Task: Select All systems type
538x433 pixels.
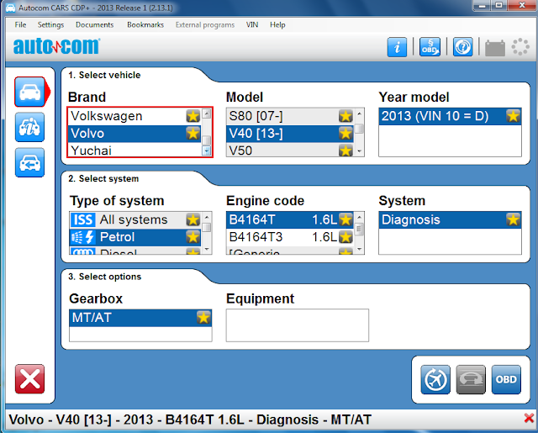Action: coord(134,220)
